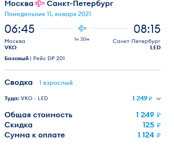174x155 pixels.
Task: Click the flight duration 1ч 30м
Action: (x=82, y=39)
